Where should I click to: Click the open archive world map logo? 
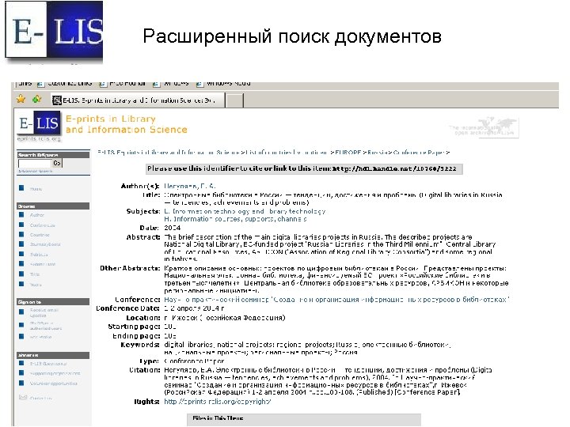tap(485, 127)
